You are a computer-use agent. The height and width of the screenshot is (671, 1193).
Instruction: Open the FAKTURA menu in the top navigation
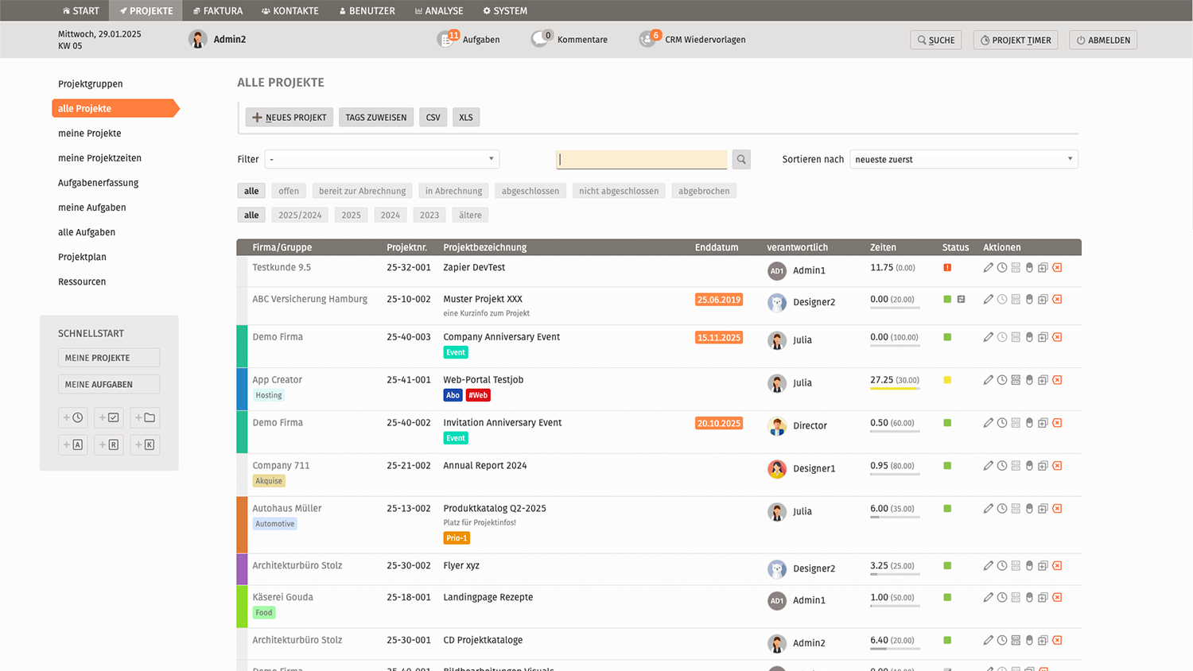coord(218,10)
